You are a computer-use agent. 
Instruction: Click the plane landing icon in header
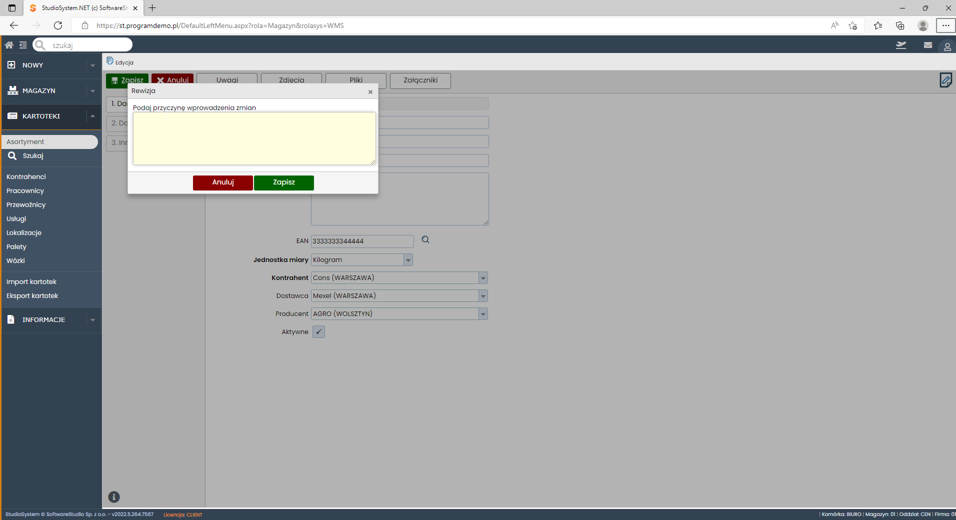901,45
